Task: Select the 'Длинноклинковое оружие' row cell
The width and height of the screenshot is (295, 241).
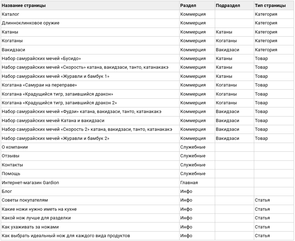Action: click(90, 23)
